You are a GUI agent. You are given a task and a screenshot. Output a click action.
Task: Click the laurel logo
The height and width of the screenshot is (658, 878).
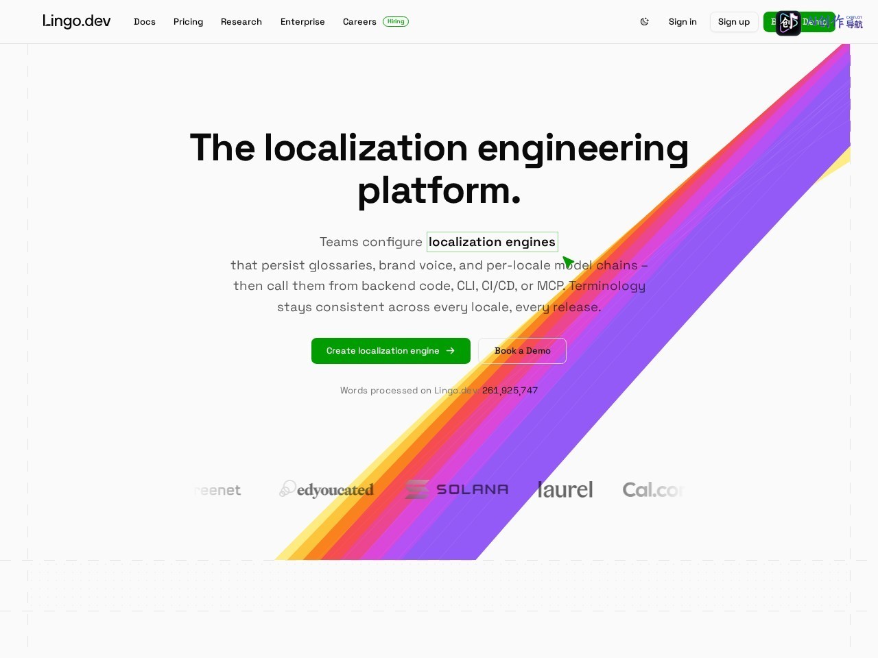point(565,489)
